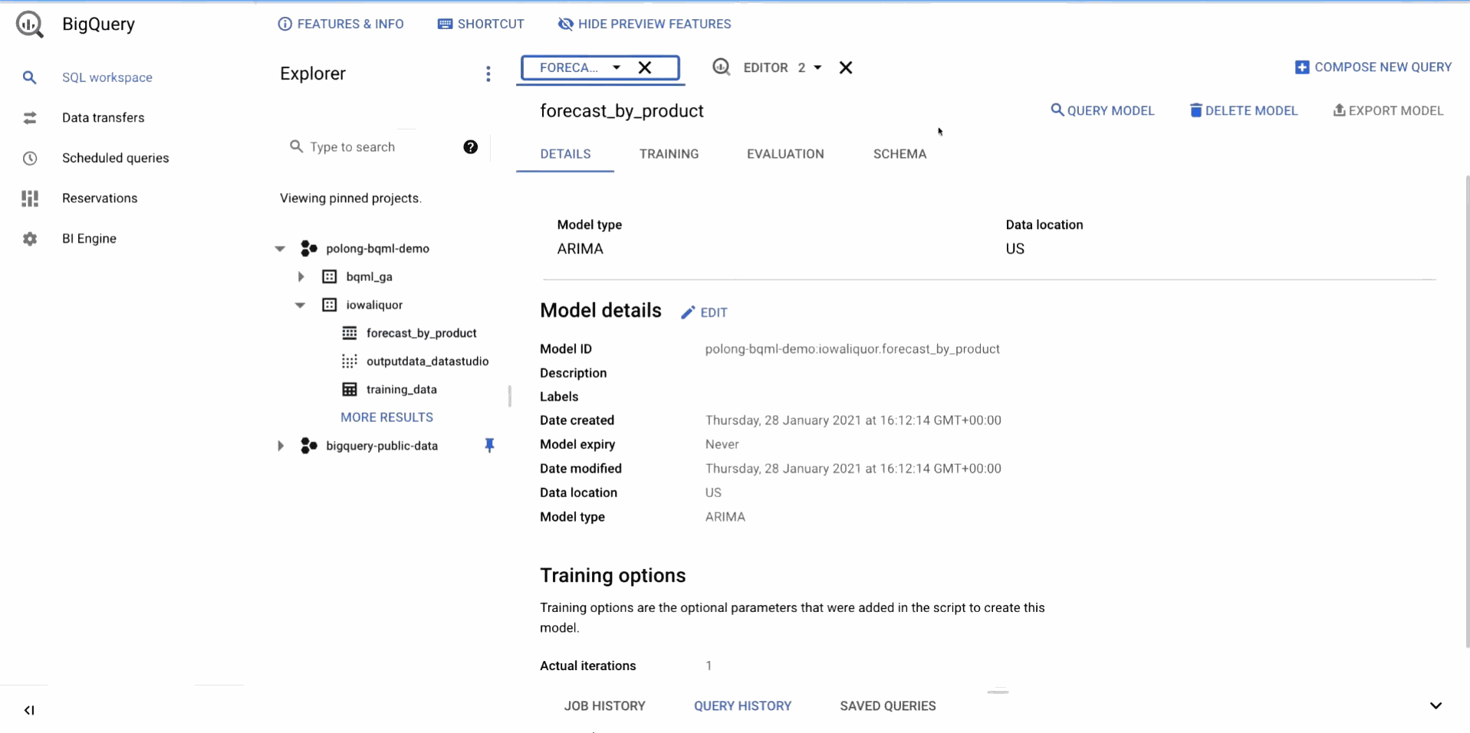The image size is (1470, 733).
Task: Collapse the left navigation panel
Action: pos(29,710)
